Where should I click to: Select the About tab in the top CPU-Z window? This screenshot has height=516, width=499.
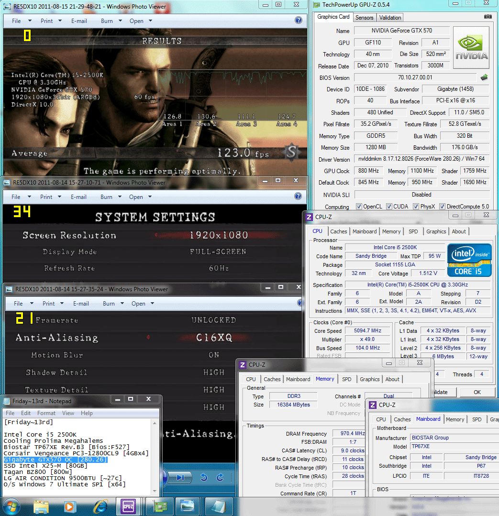tap(459, 231)
